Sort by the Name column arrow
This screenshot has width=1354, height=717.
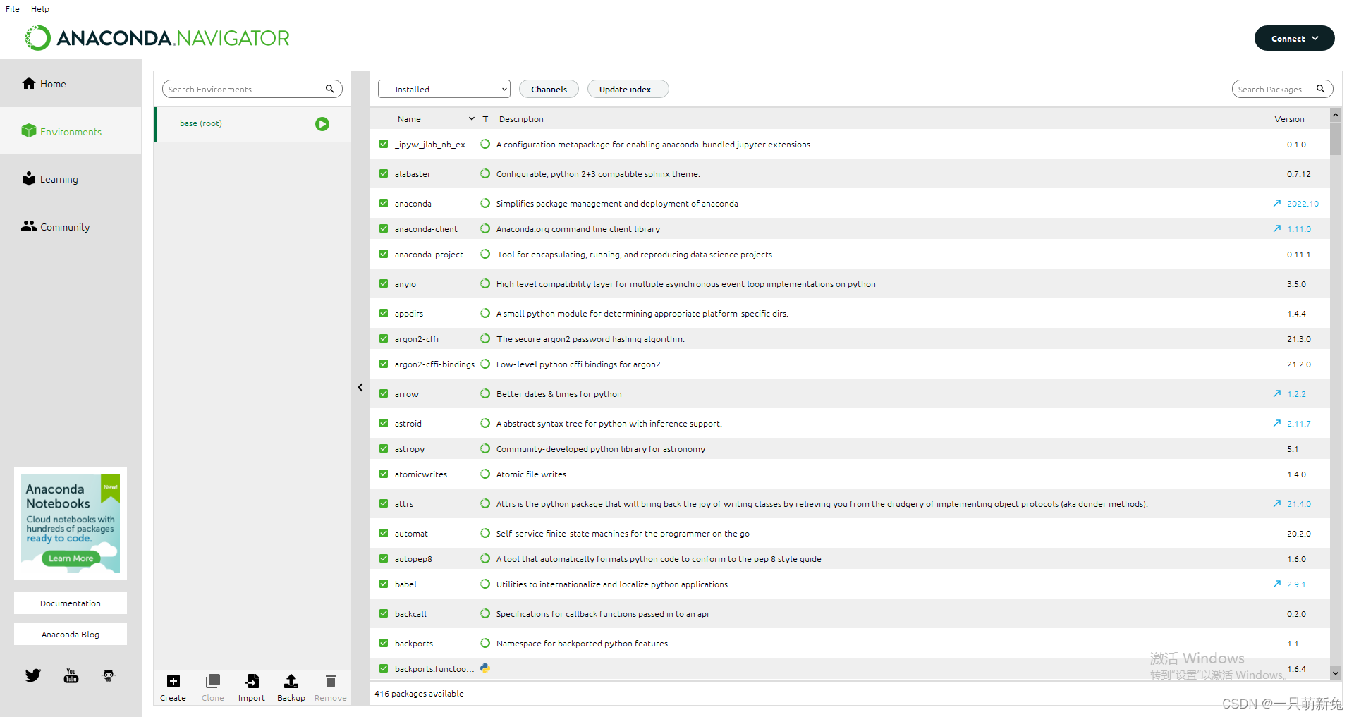(471, 118)
